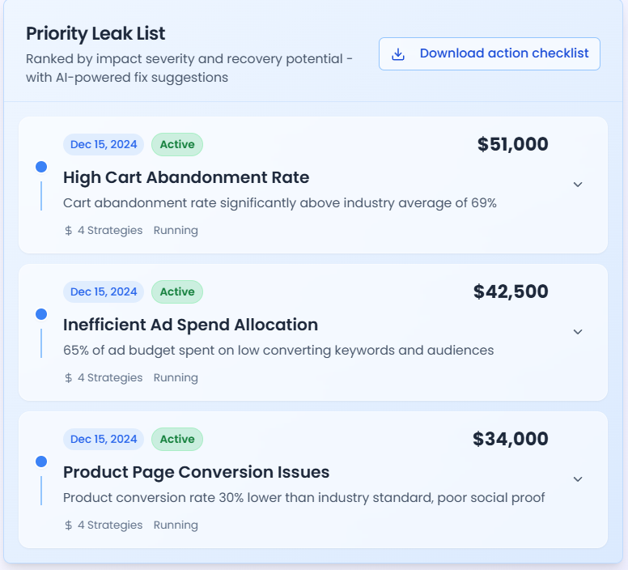
Task: Click Dec 15, 2024 tag on Product Page card
Action: pyautogui.click(x=104, y=440)
